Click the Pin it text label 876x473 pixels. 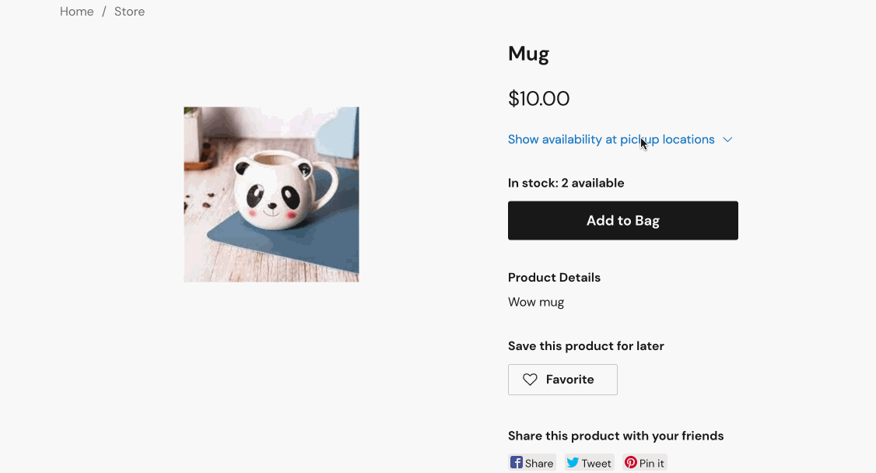pos(652,464)
